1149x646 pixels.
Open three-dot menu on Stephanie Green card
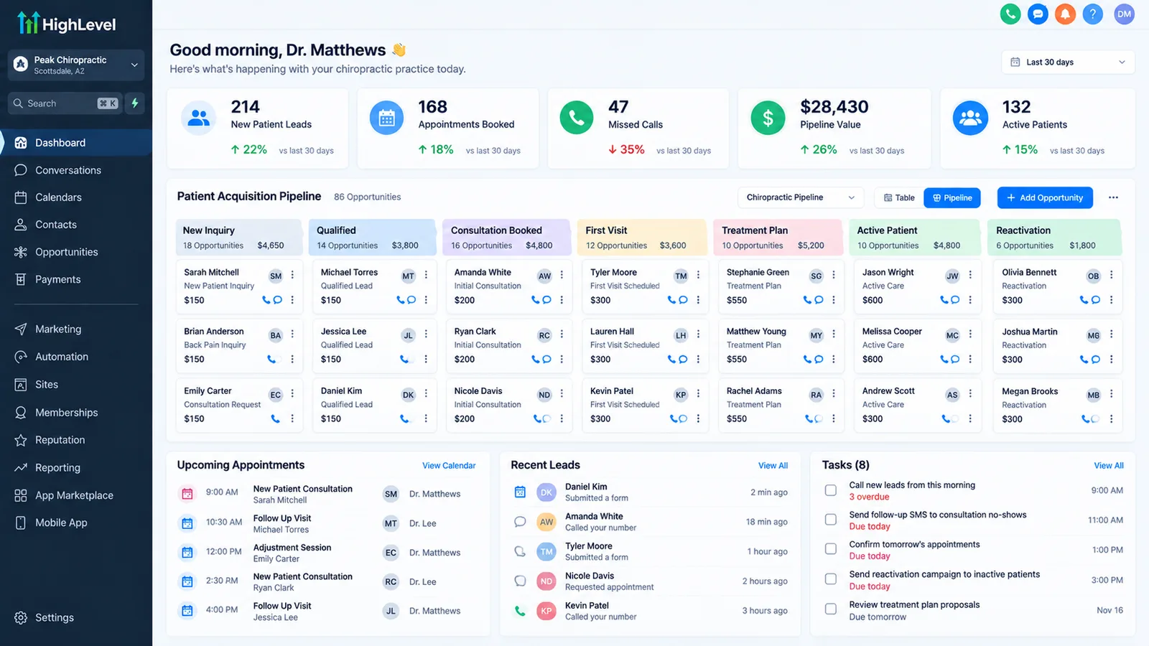coord(834,275)
